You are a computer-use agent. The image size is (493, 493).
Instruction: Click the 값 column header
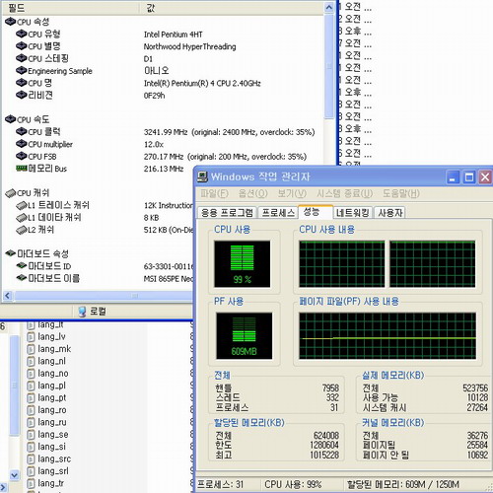point(232,8)
